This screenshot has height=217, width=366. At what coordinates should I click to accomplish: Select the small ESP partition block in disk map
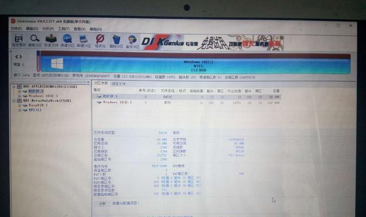(x=39, y=61)
